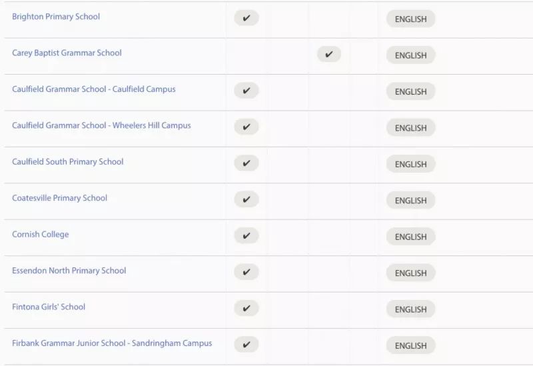The width and height of the screenshot is (533, 366).
Task: Open Carey Baptist Grammar School link
Action: click(67, 53)
